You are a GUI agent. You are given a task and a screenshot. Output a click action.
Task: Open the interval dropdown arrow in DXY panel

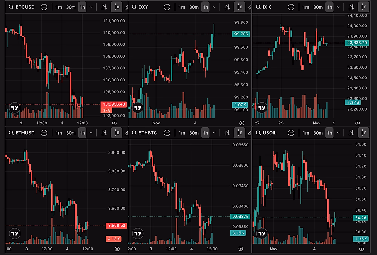tap(214, 7)
